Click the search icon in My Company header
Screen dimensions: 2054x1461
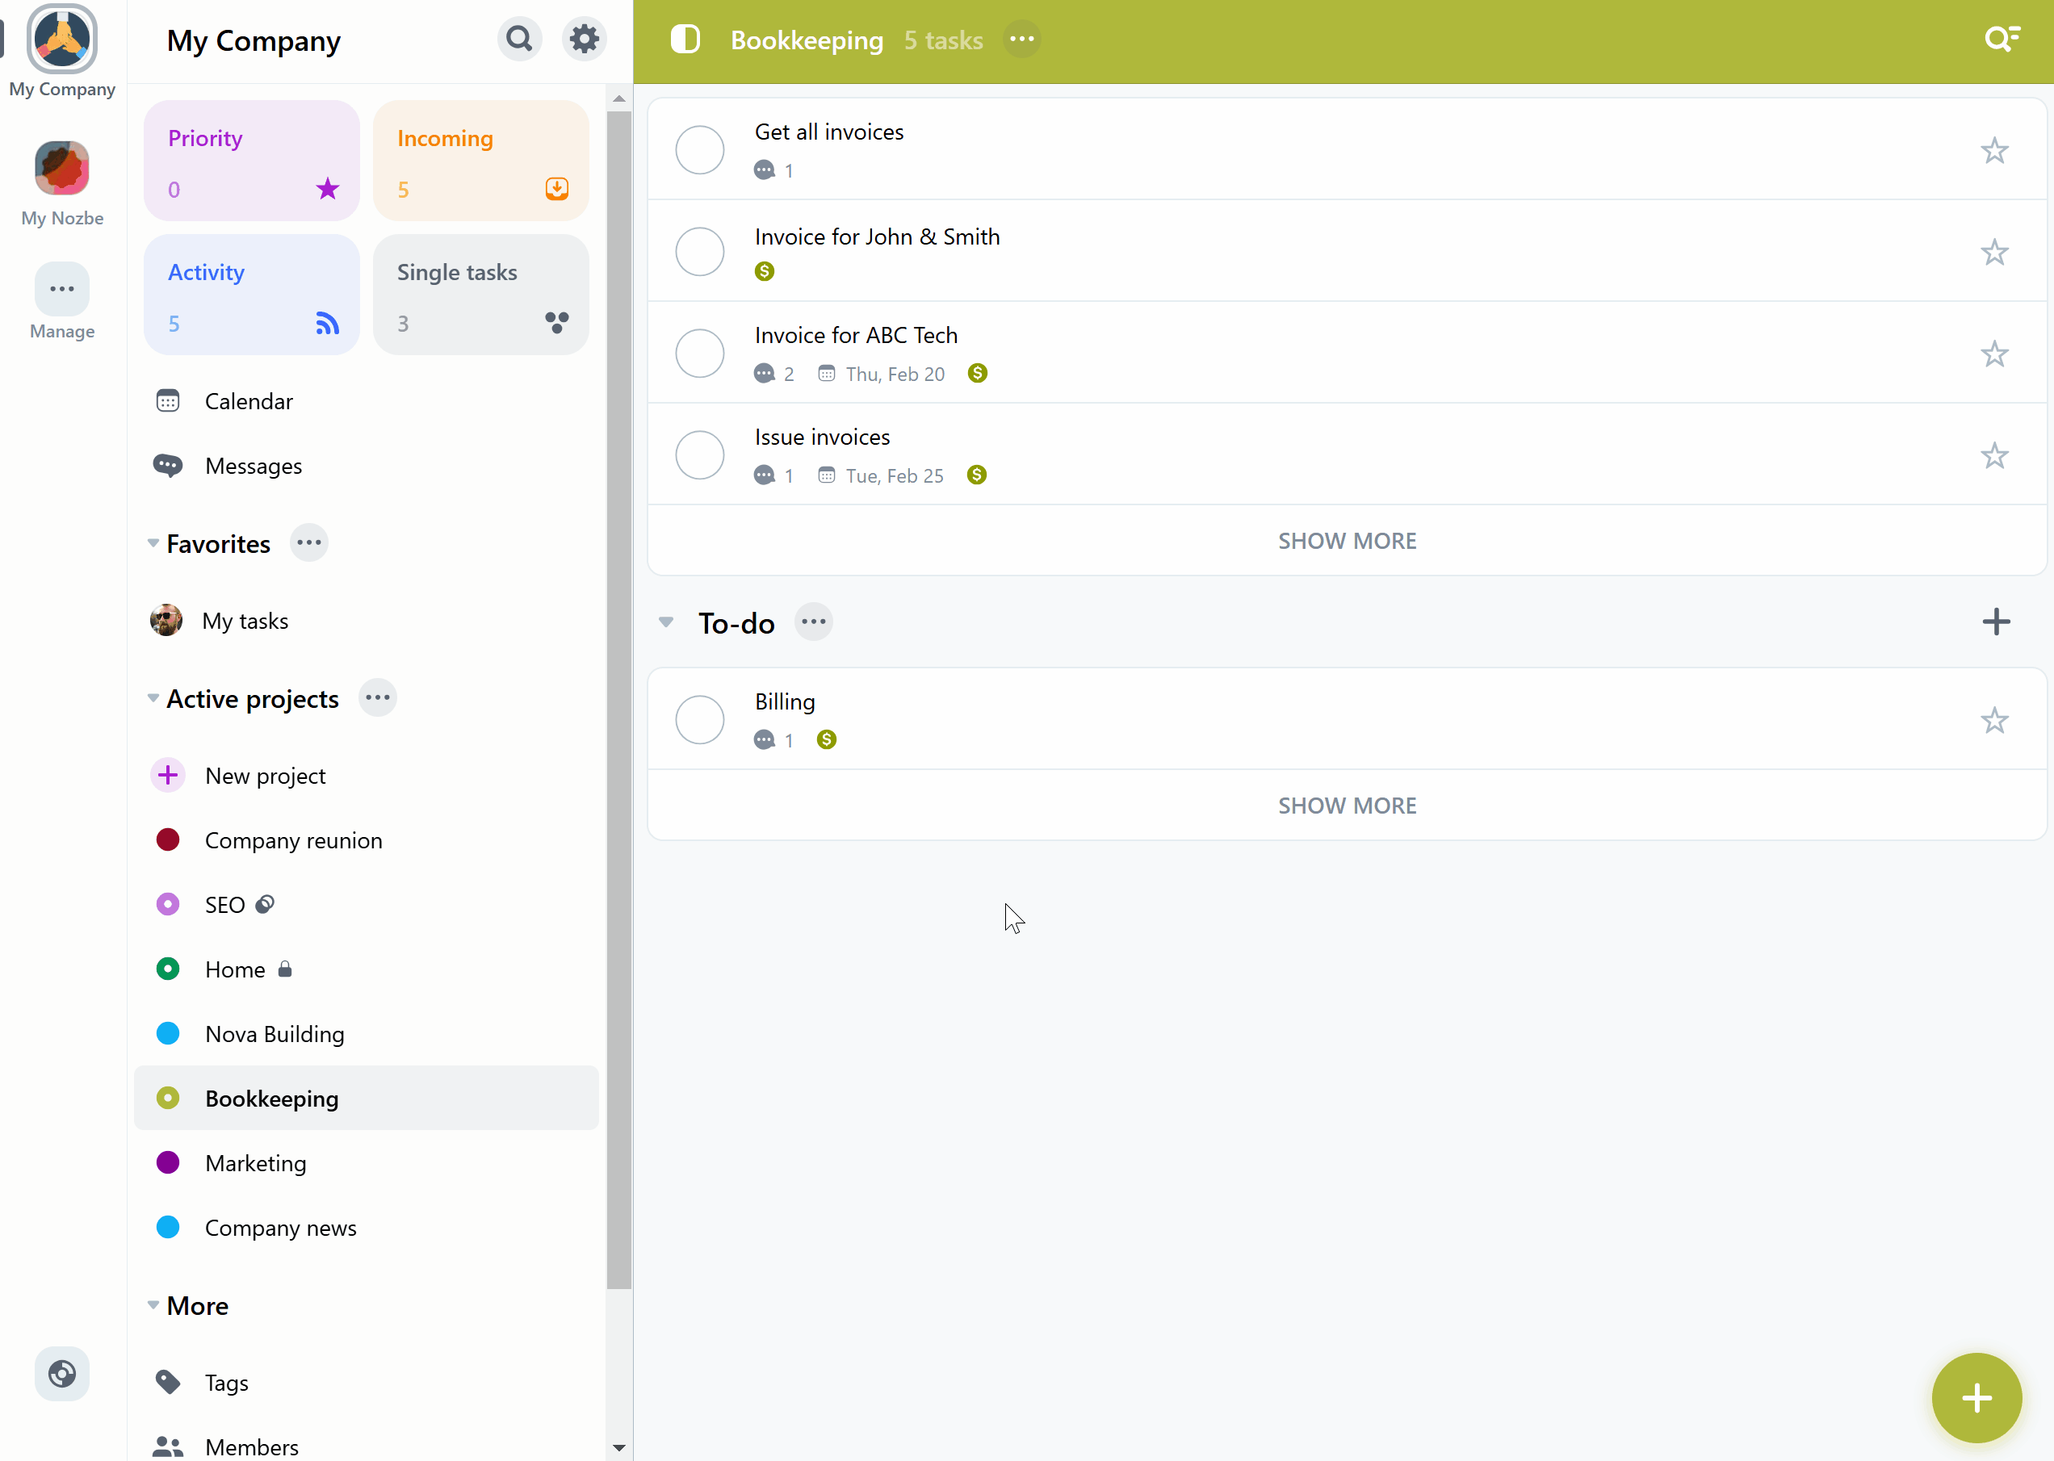point(518,40)
